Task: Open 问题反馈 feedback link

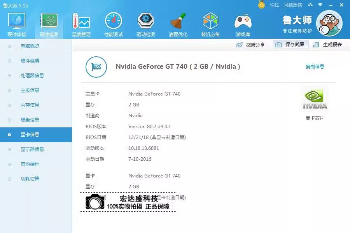Action: [x=293, y=5]
